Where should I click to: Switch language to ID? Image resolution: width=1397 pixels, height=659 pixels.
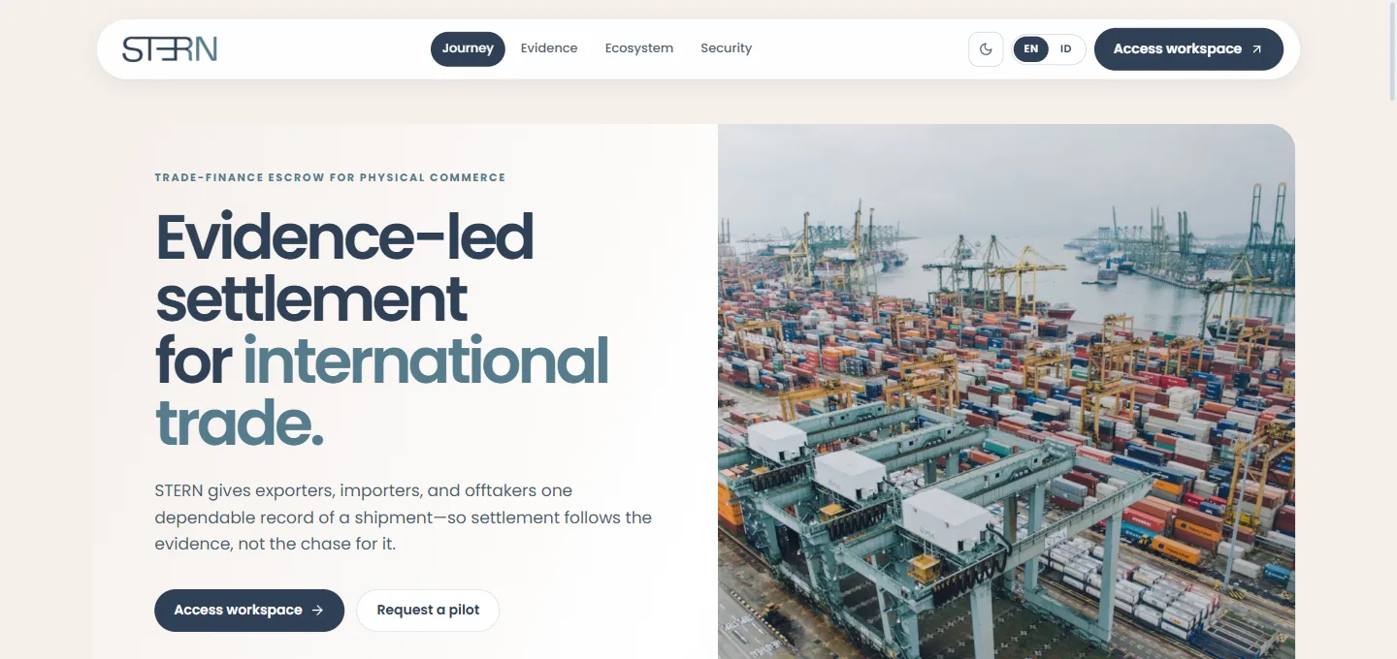pyautogui.click(x=1065, y=48)
